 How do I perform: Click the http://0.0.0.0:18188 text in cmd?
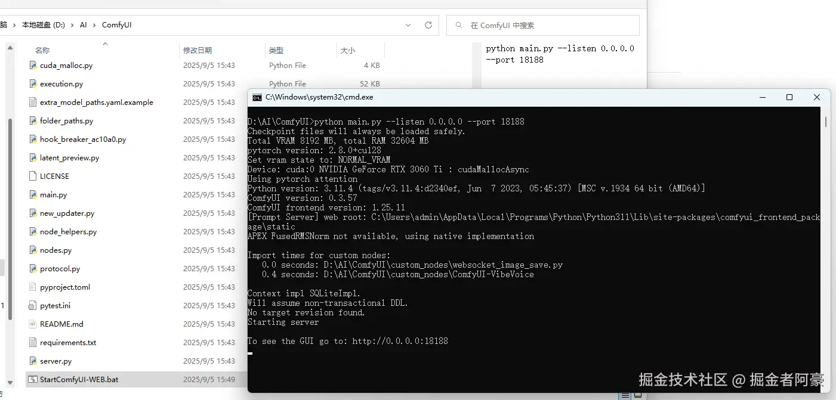tap(400, 341)
